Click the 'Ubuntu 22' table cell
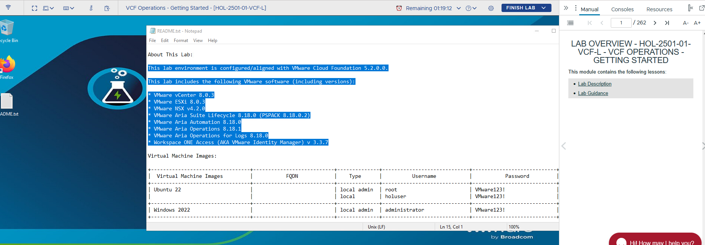 click(167, 189)
